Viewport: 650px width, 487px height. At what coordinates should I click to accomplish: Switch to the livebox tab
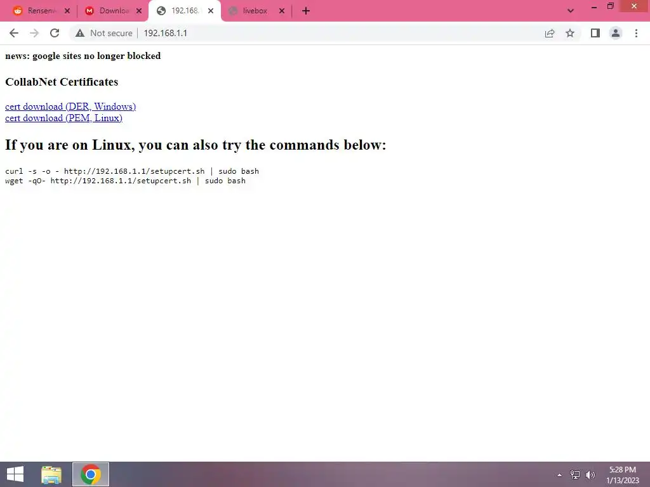256,11
